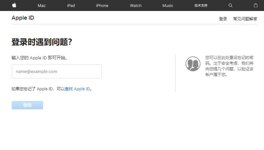This screenshot has height=150, width=264.
Task: Click the 登录 link
Action: coord(223,19)
